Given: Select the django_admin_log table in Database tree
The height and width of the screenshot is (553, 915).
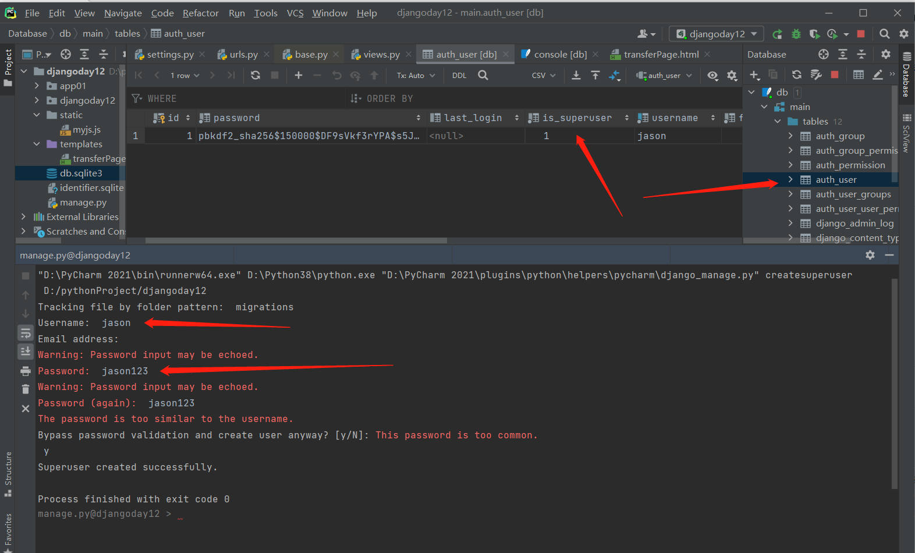Looking at the screenshot, I should tap(854, 224).
